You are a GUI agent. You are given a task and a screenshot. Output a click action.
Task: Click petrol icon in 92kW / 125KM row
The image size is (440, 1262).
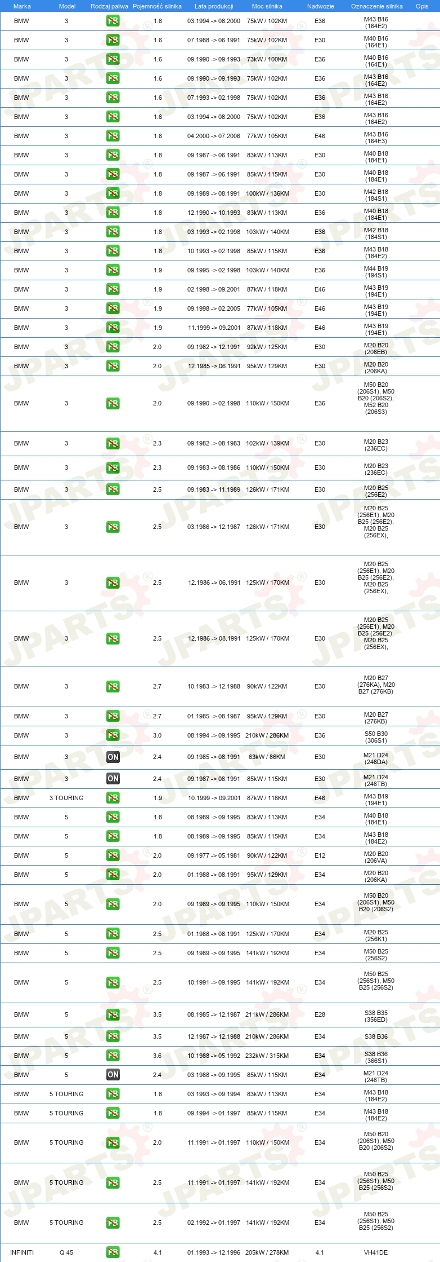[113, 347]
